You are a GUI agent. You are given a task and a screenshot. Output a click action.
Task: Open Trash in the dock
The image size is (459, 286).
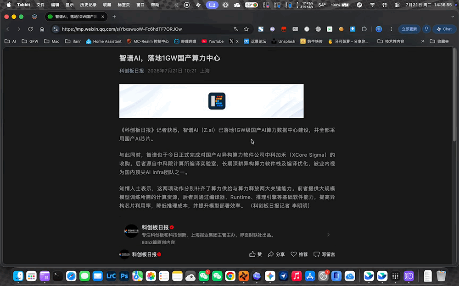tap(441, 276)
